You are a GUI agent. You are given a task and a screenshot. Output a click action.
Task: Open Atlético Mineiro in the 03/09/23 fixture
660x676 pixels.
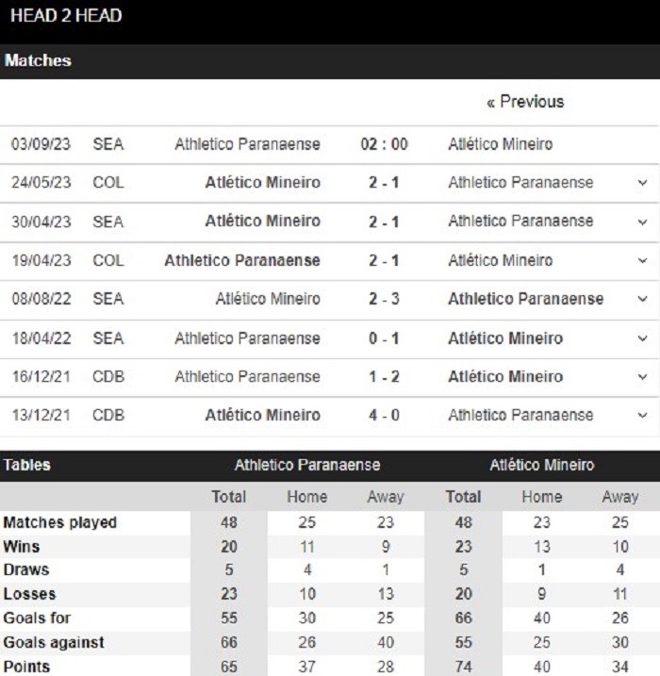[x=501, y=144]
